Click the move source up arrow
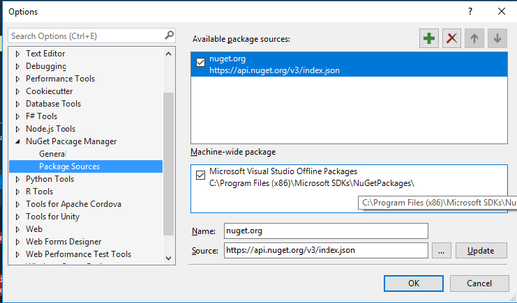Viewport: 517px width, 303px height. [474, 38]
